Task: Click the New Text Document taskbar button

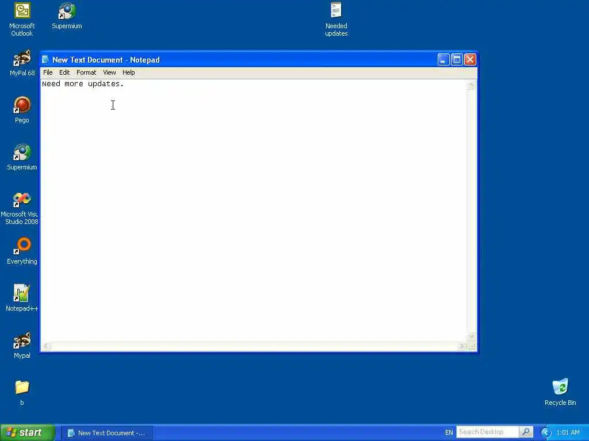Action: [107, 433]
